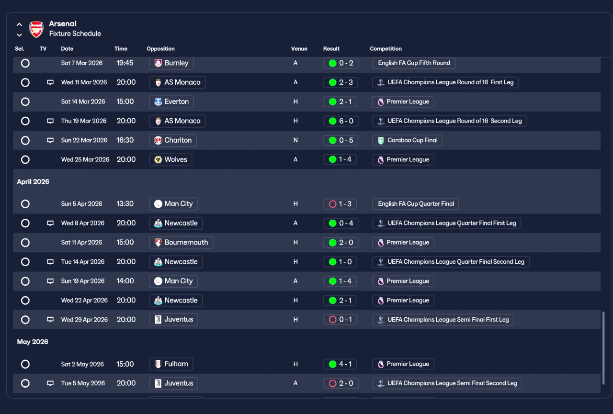Open the 0 - 2 Burnley result

pyautogui.click(x=341, y=63)
